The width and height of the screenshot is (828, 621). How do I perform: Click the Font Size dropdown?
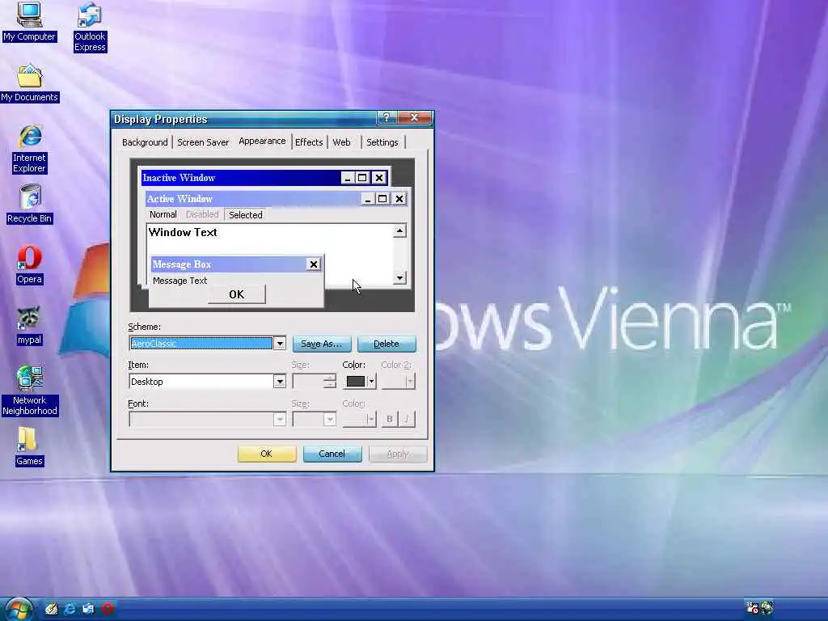pyautogui.click(x=315, y=420)
